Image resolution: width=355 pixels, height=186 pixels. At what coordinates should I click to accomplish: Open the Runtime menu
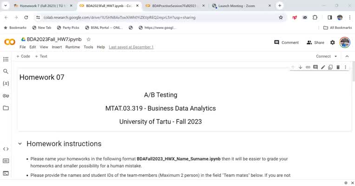[72, 47]
